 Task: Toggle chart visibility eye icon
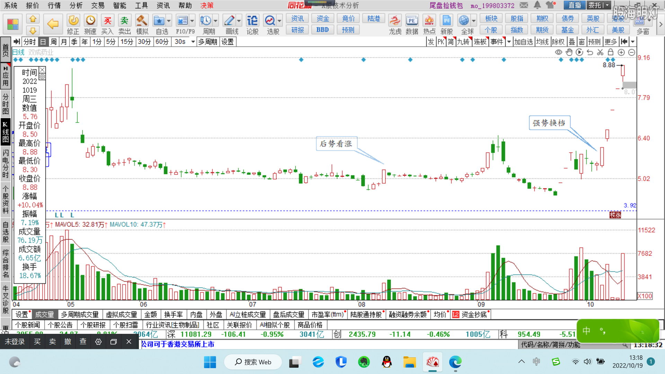tap(558, 52)
